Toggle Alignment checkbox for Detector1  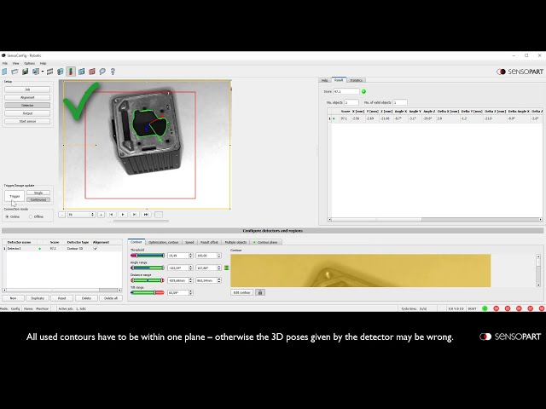pos(96,249)
